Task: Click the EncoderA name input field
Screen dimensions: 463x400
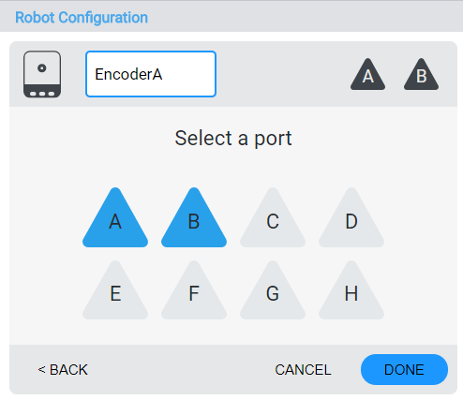Action: [151, 74]
